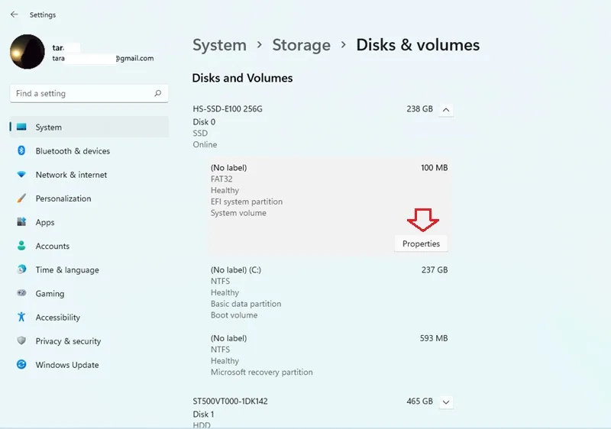
Task: Click the Bluetooth & devices icon
Action: pos(21,150)
